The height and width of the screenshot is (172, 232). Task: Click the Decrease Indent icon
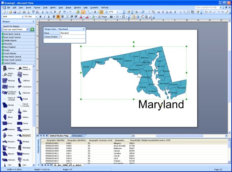(x=72, y=17)
